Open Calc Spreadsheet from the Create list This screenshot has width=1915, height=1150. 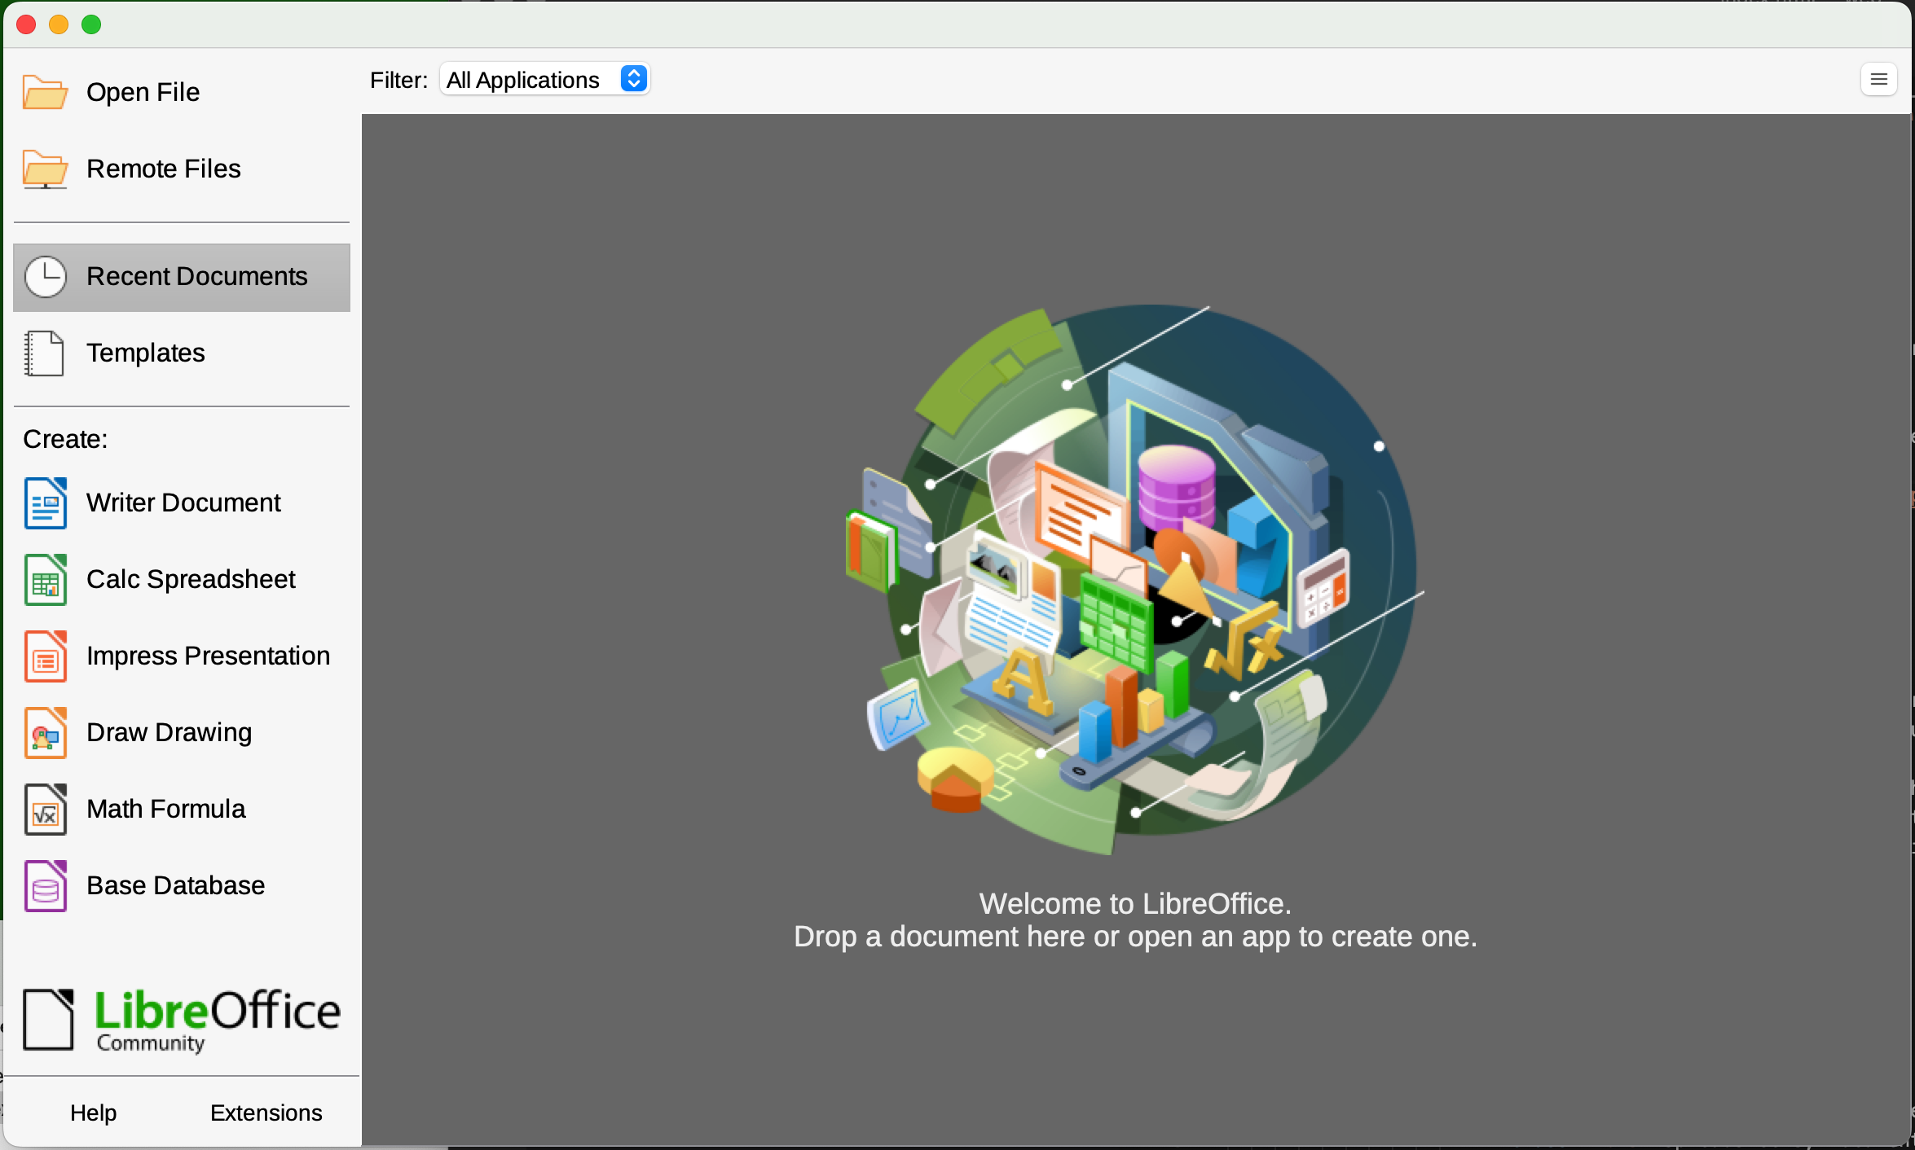pyautogui.click(x=191, y=579)
